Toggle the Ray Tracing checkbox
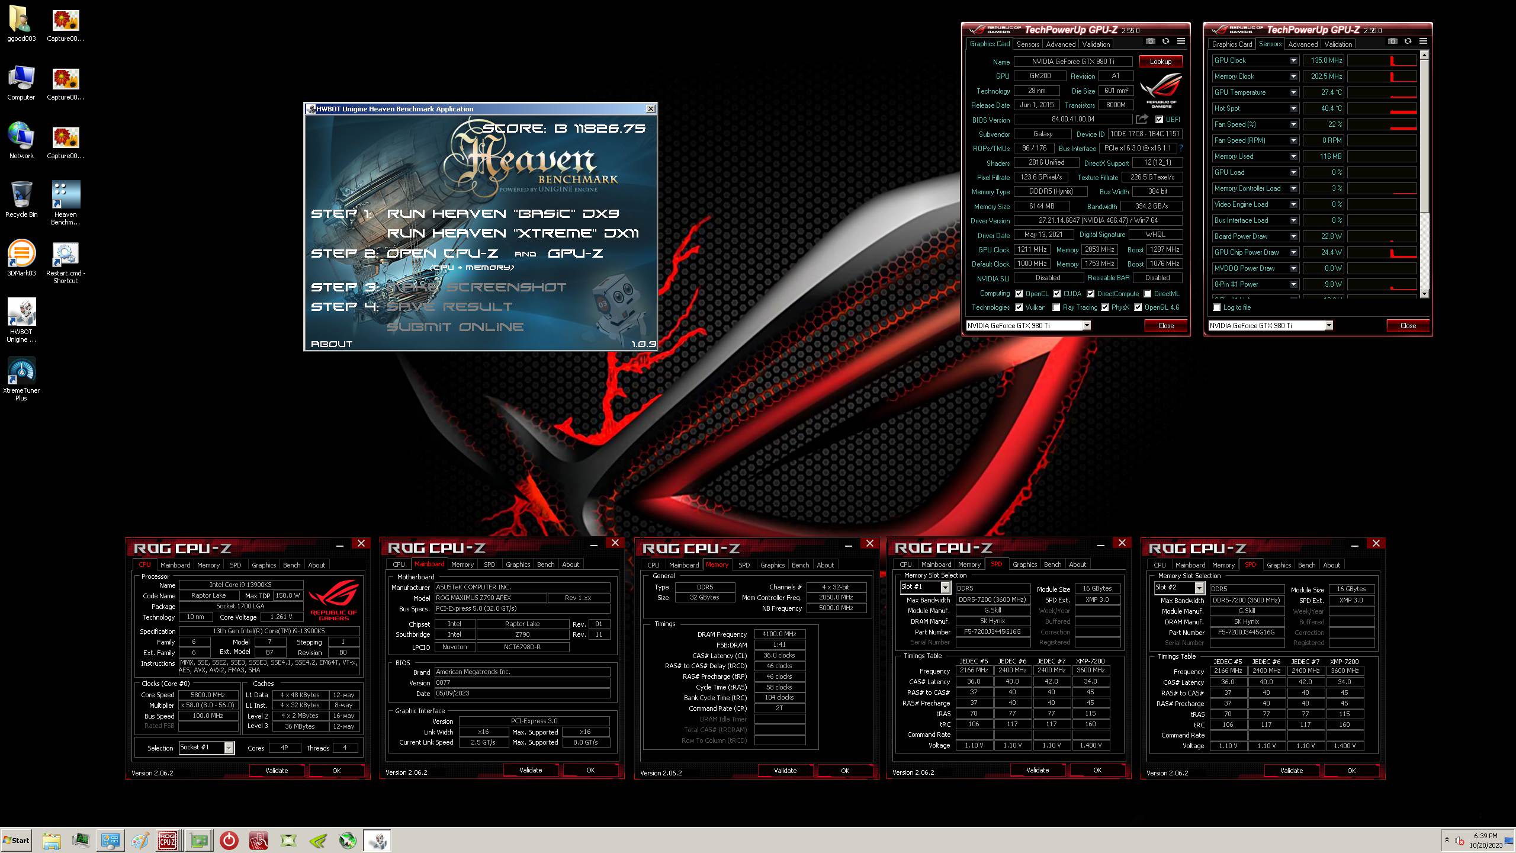1516x853 pixels. (1056, 307)
